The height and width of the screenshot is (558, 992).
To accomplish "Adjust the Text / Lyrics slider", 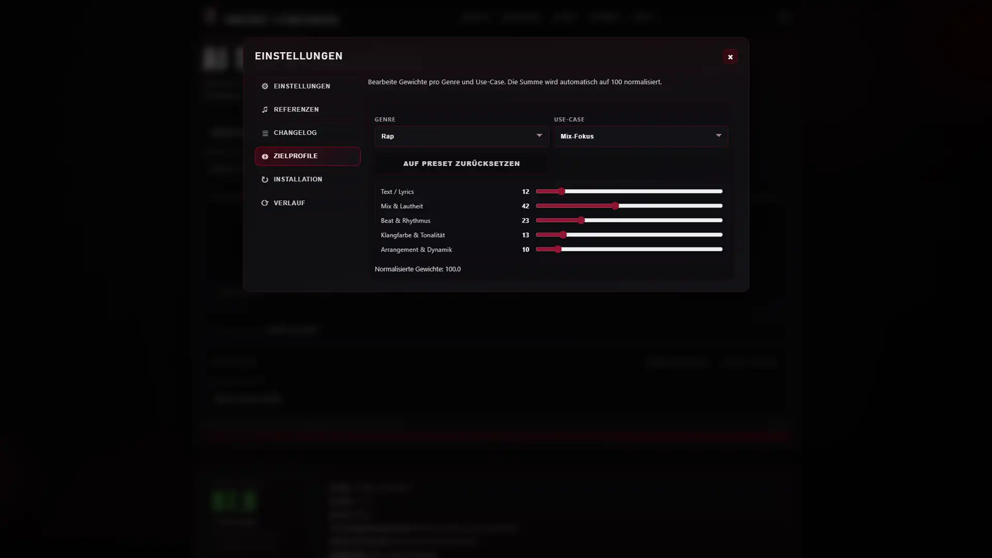I will (x=629, y=192).
